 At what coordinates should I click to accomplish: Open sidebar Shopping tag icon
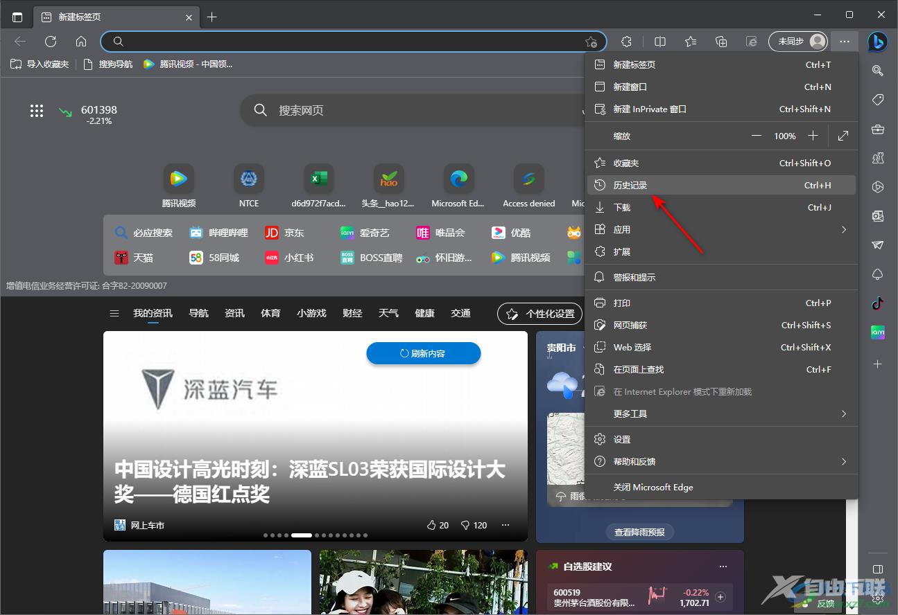(878, 100)
